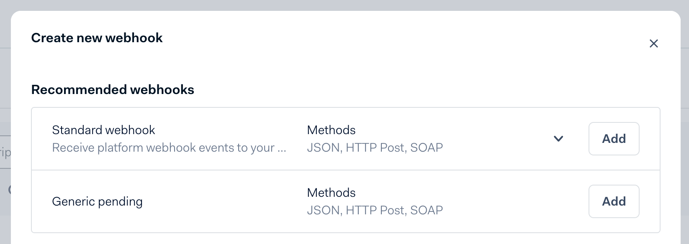
Task: Close the Create new webhook dialog
Action: click(x=653, y=43)
